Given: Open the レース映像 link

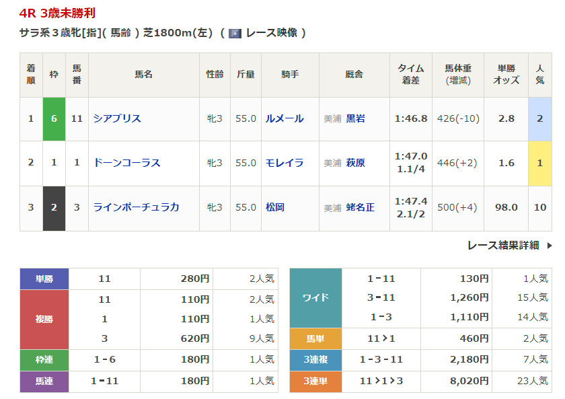Looking at the screenshot, I should click(x=271, y=33).
